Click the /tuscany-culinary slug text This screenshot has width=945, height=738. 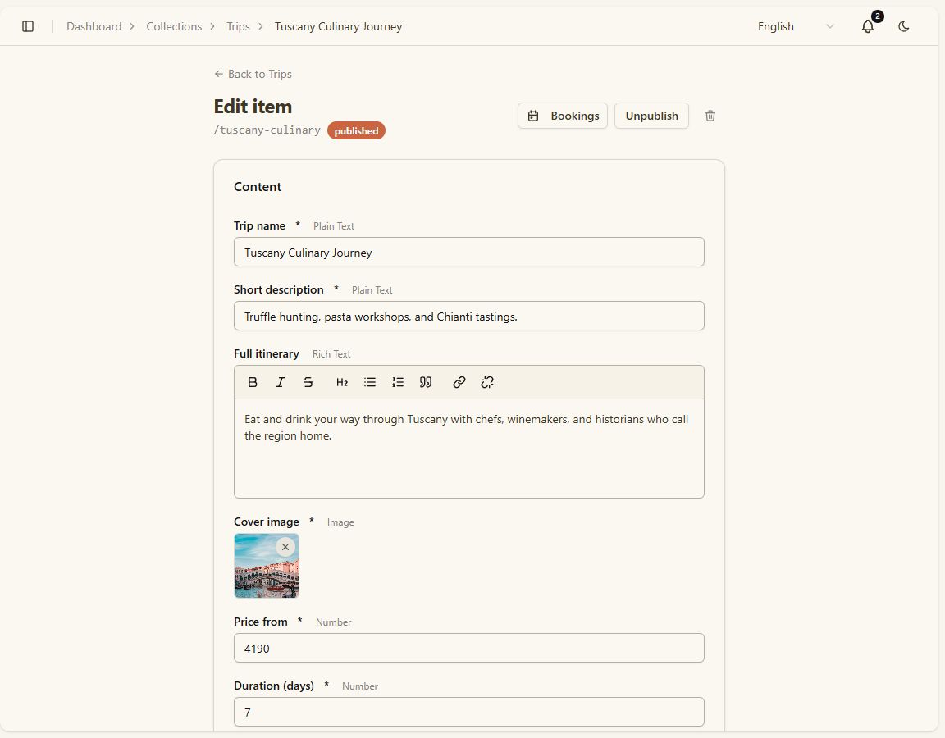267,130
